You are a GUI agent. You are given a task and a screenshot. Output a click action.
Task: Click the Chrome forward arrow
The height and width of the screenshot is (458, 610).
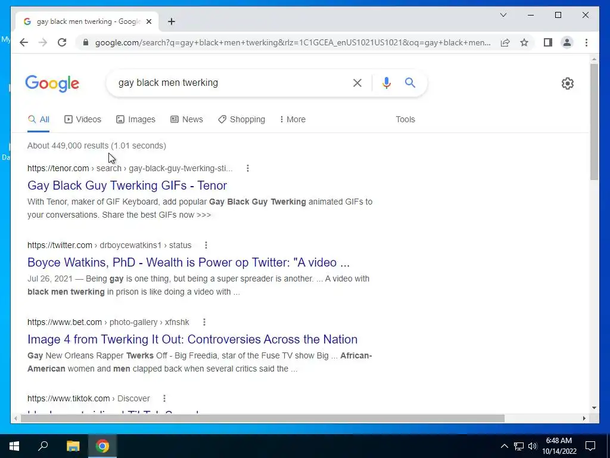pyautogui.click(x=43, y=42)
